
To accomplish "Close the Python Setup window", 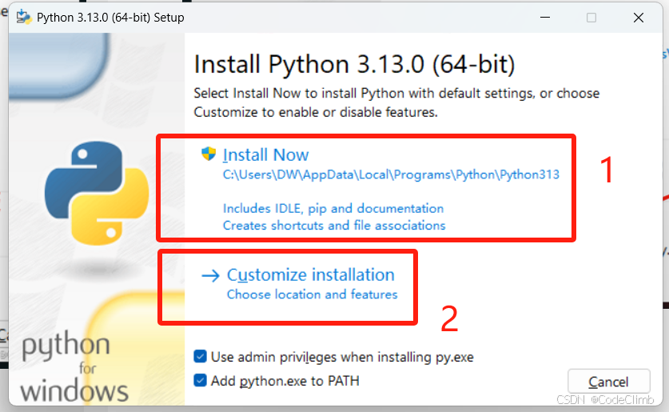I will coord(639,18).
